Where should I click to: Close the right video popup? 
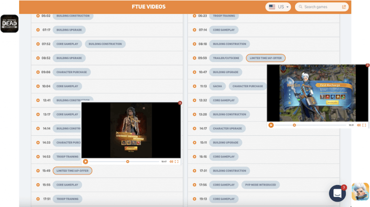pyautogui.click(x=368, y=65)
